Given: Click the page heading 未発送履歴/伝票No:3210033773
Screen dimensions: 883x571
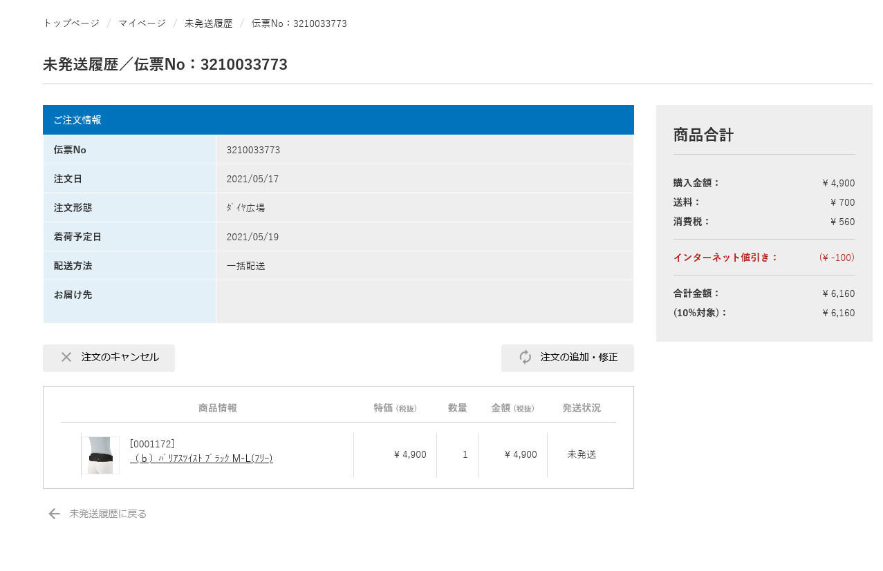Looking at the screenshot, I should tap(165, 64).
